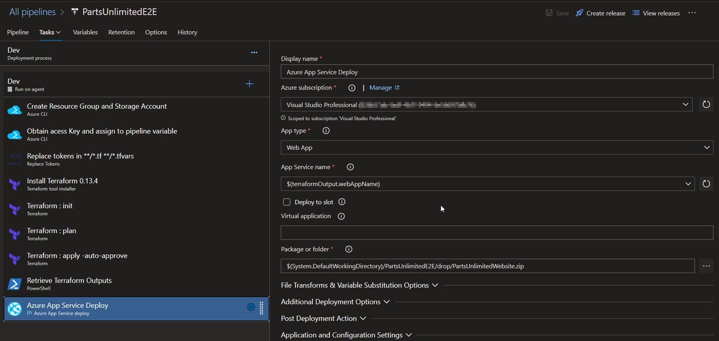The width and height of the screenshot is (719, 341).
Task: Click the Virtual application input field
Action: [x=497, y=233]
